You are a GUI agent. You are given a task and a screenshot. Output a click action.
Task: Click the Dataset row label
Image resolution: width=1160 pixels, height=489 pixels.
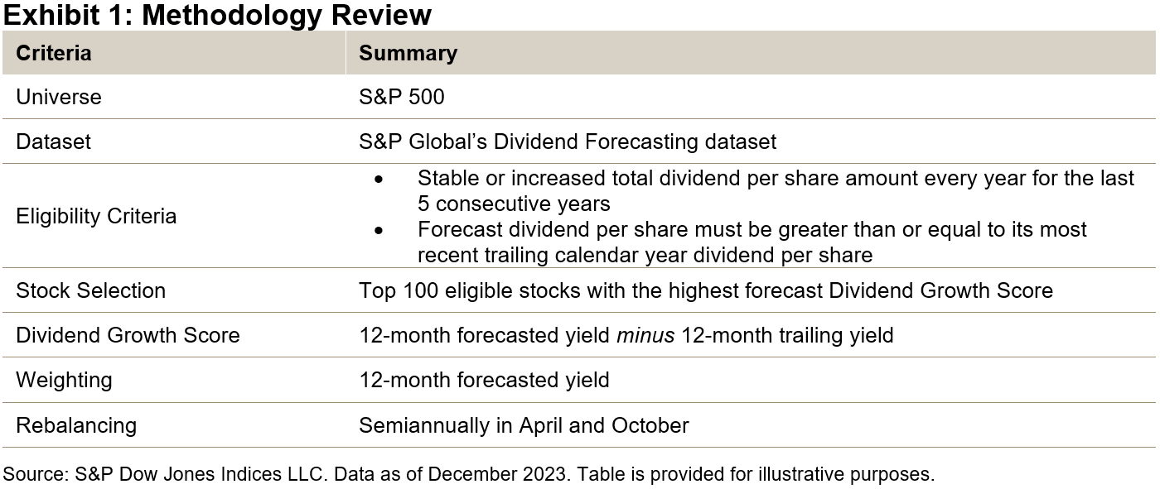tap(54, 141)
